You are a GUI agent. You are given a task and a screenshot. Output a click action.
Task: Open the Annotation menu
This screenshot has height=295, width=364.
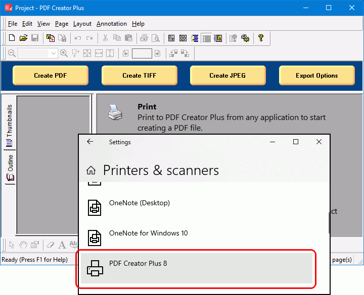112,24
